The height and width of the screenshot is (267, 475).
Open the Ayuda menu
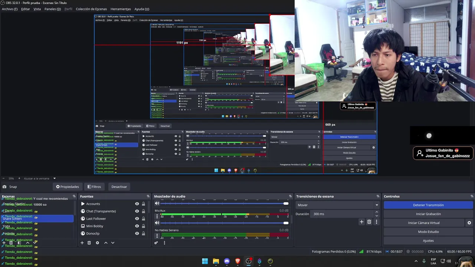click(x=142, y=9)
